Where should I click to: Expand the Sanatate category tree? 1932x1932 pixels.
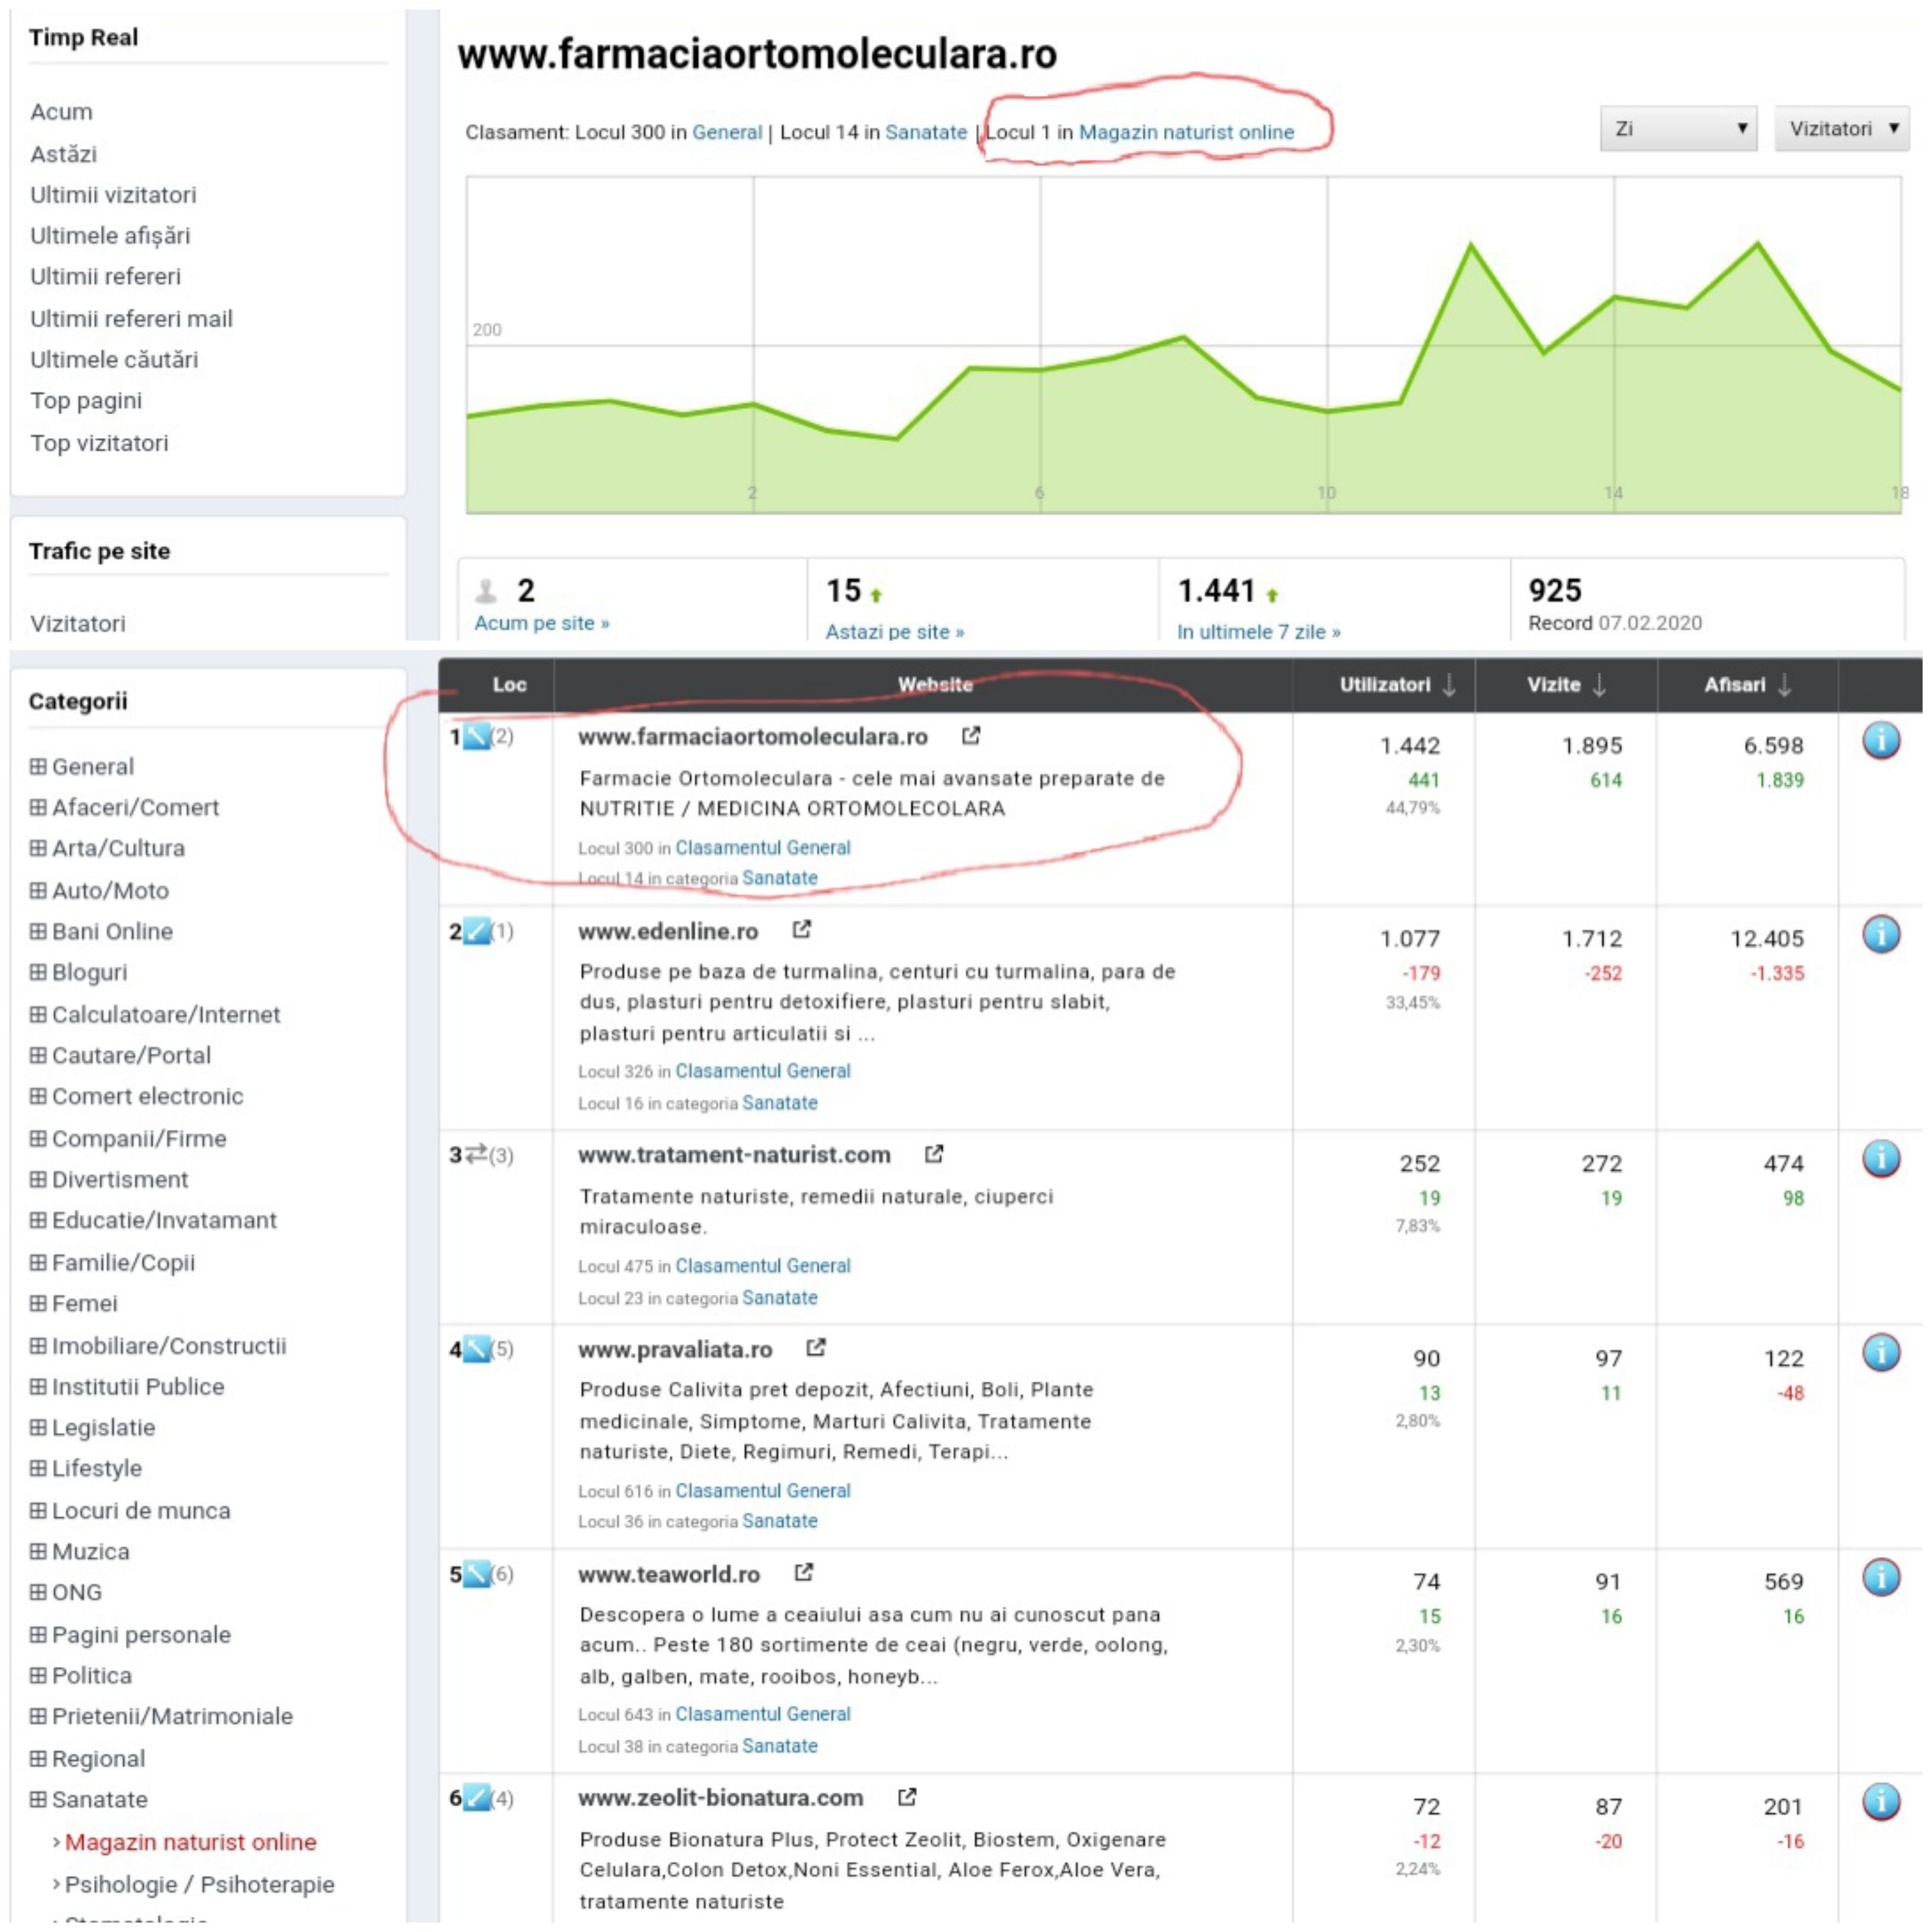click(x=38, y=1799)
